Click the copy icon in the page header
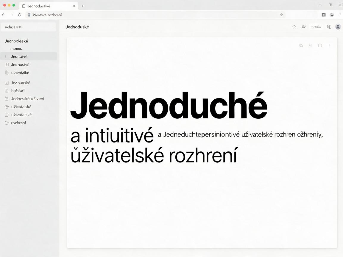This screenshot has width=343, height=257. tap(329, 27)
